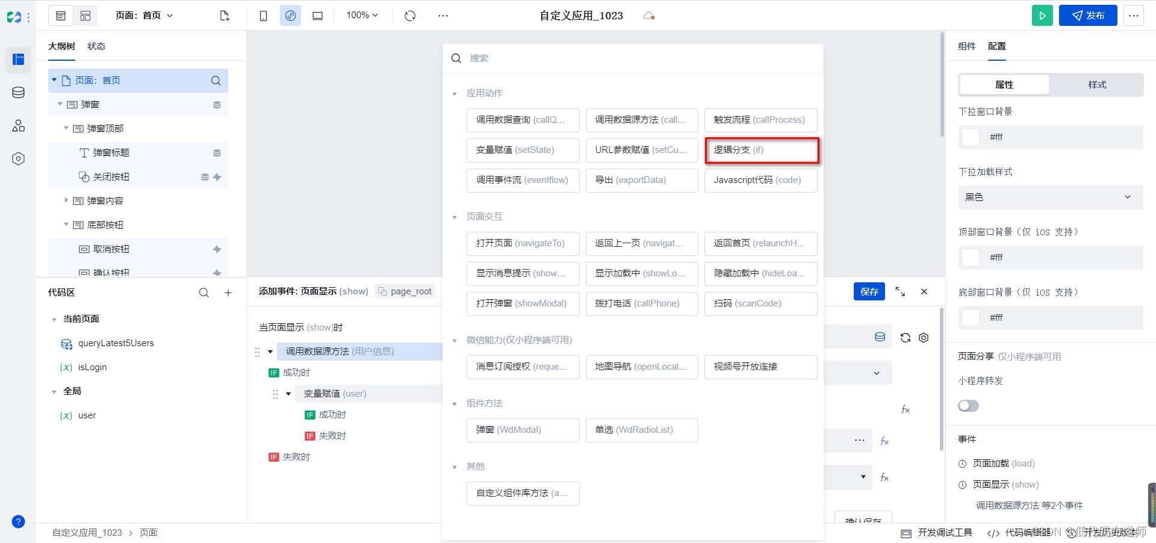Switch to the 状态 tab
This screenshot has height=543, width=1156.
[x=96, y=46]
